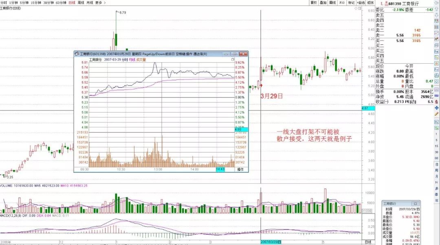The width and height of the screenshot is (440, 245).
Task: Click the 叠加 overlay button
Action: click(323, 2)
